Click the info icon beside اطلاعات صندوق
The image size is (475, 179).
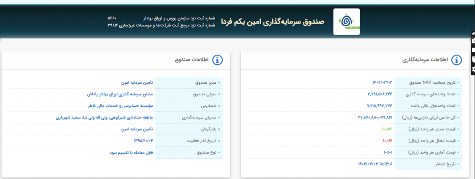(217, 60)
